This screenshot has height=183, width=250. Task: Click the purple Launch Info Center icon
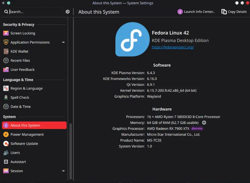click(x=180, y=12)
